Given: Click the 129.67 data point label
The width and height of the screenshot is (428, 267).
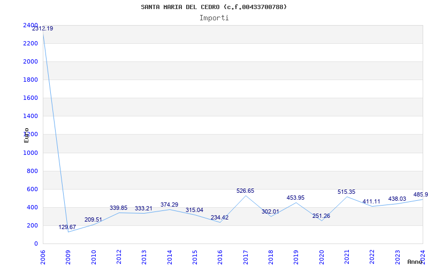Looking at the screenshot, I should [67, 227].
